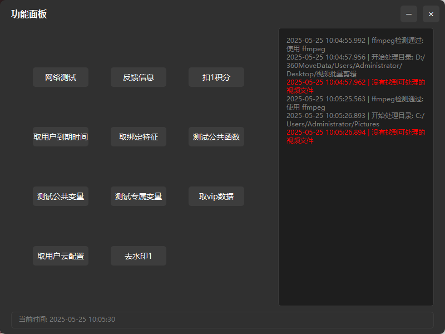The width and height of the screenshot is (445, 334).
Task: Click the 取用户云配置 button
Action: pos(61,256)
